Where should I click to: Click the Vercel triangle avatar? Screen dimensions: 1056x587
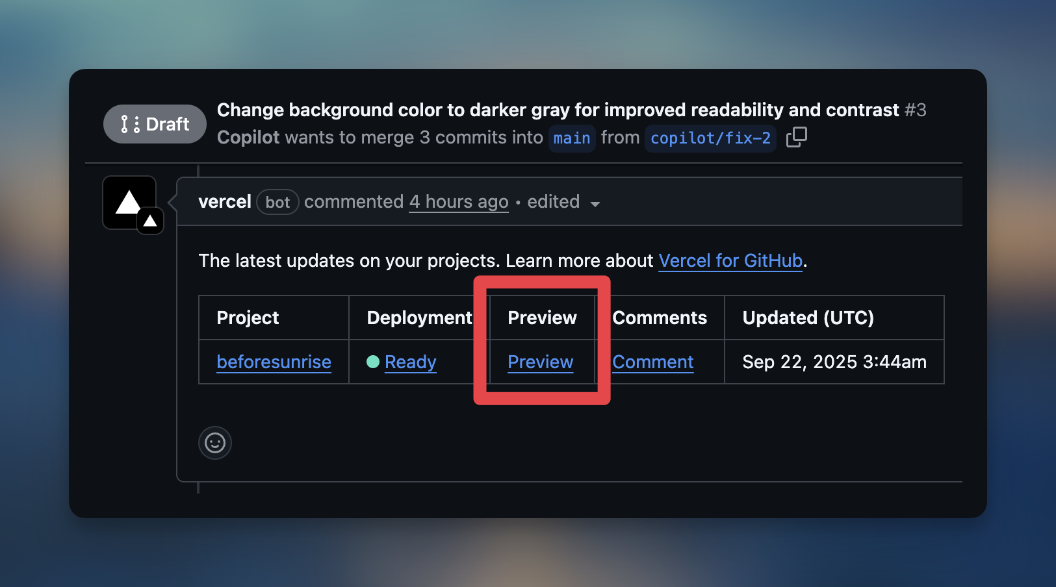point(129,203)
